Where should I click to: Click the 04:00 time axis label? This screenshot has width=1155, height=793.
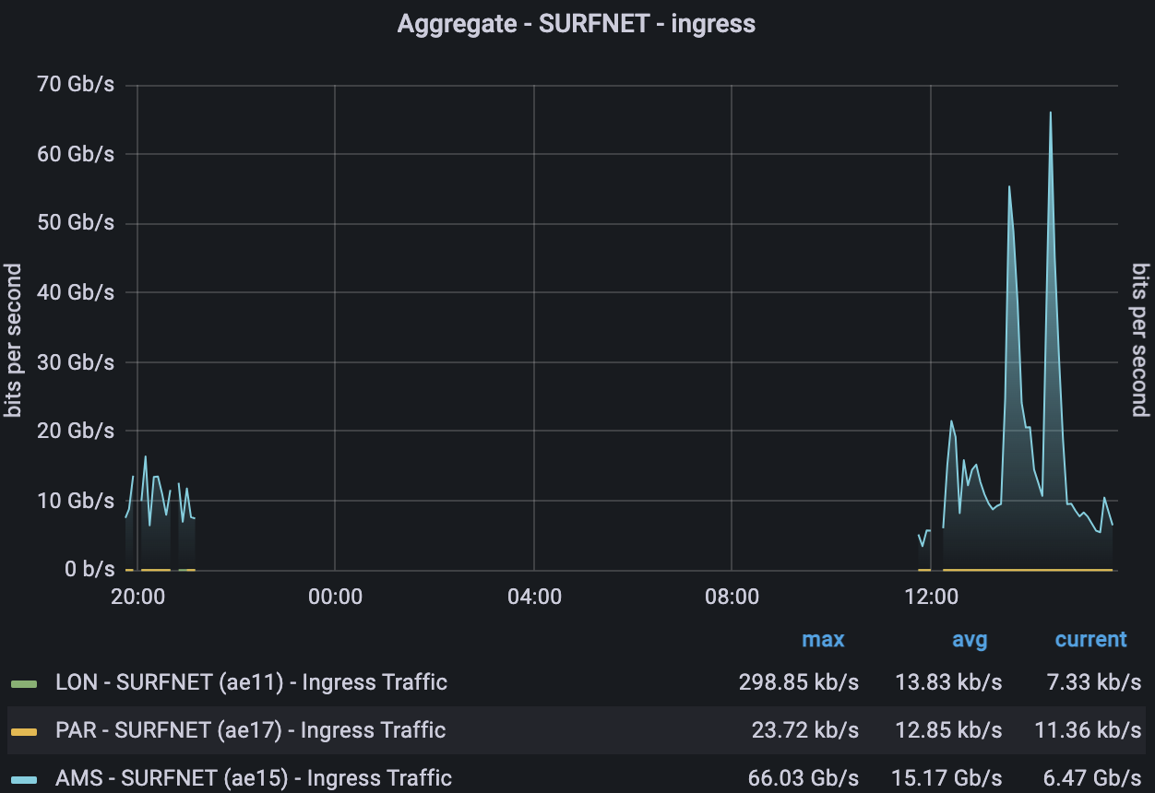click(x=534, y=597)
